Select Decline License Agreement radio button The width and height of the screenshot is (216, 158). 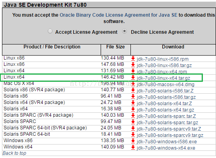coord(125,31)
